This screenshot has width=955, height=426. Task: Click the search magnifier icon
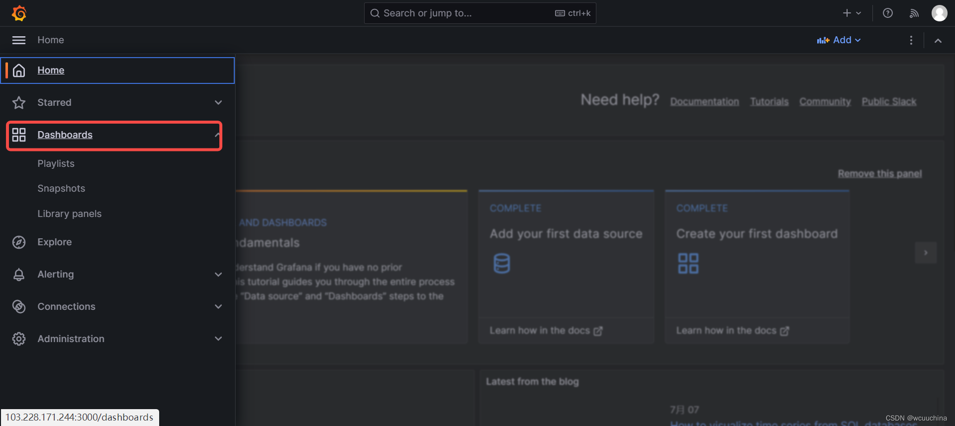click(375, 13)
